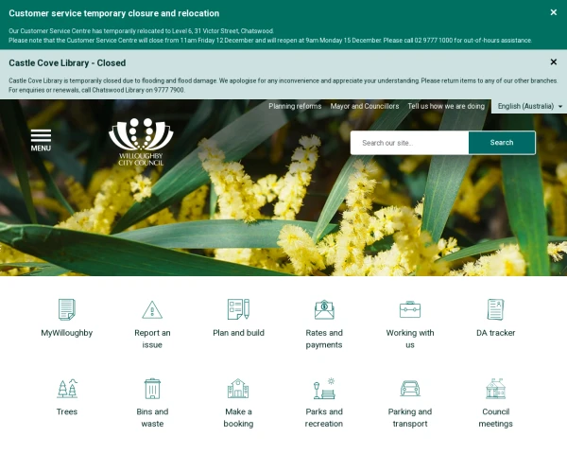Click the Council meetings house icon

pos(496,389)
